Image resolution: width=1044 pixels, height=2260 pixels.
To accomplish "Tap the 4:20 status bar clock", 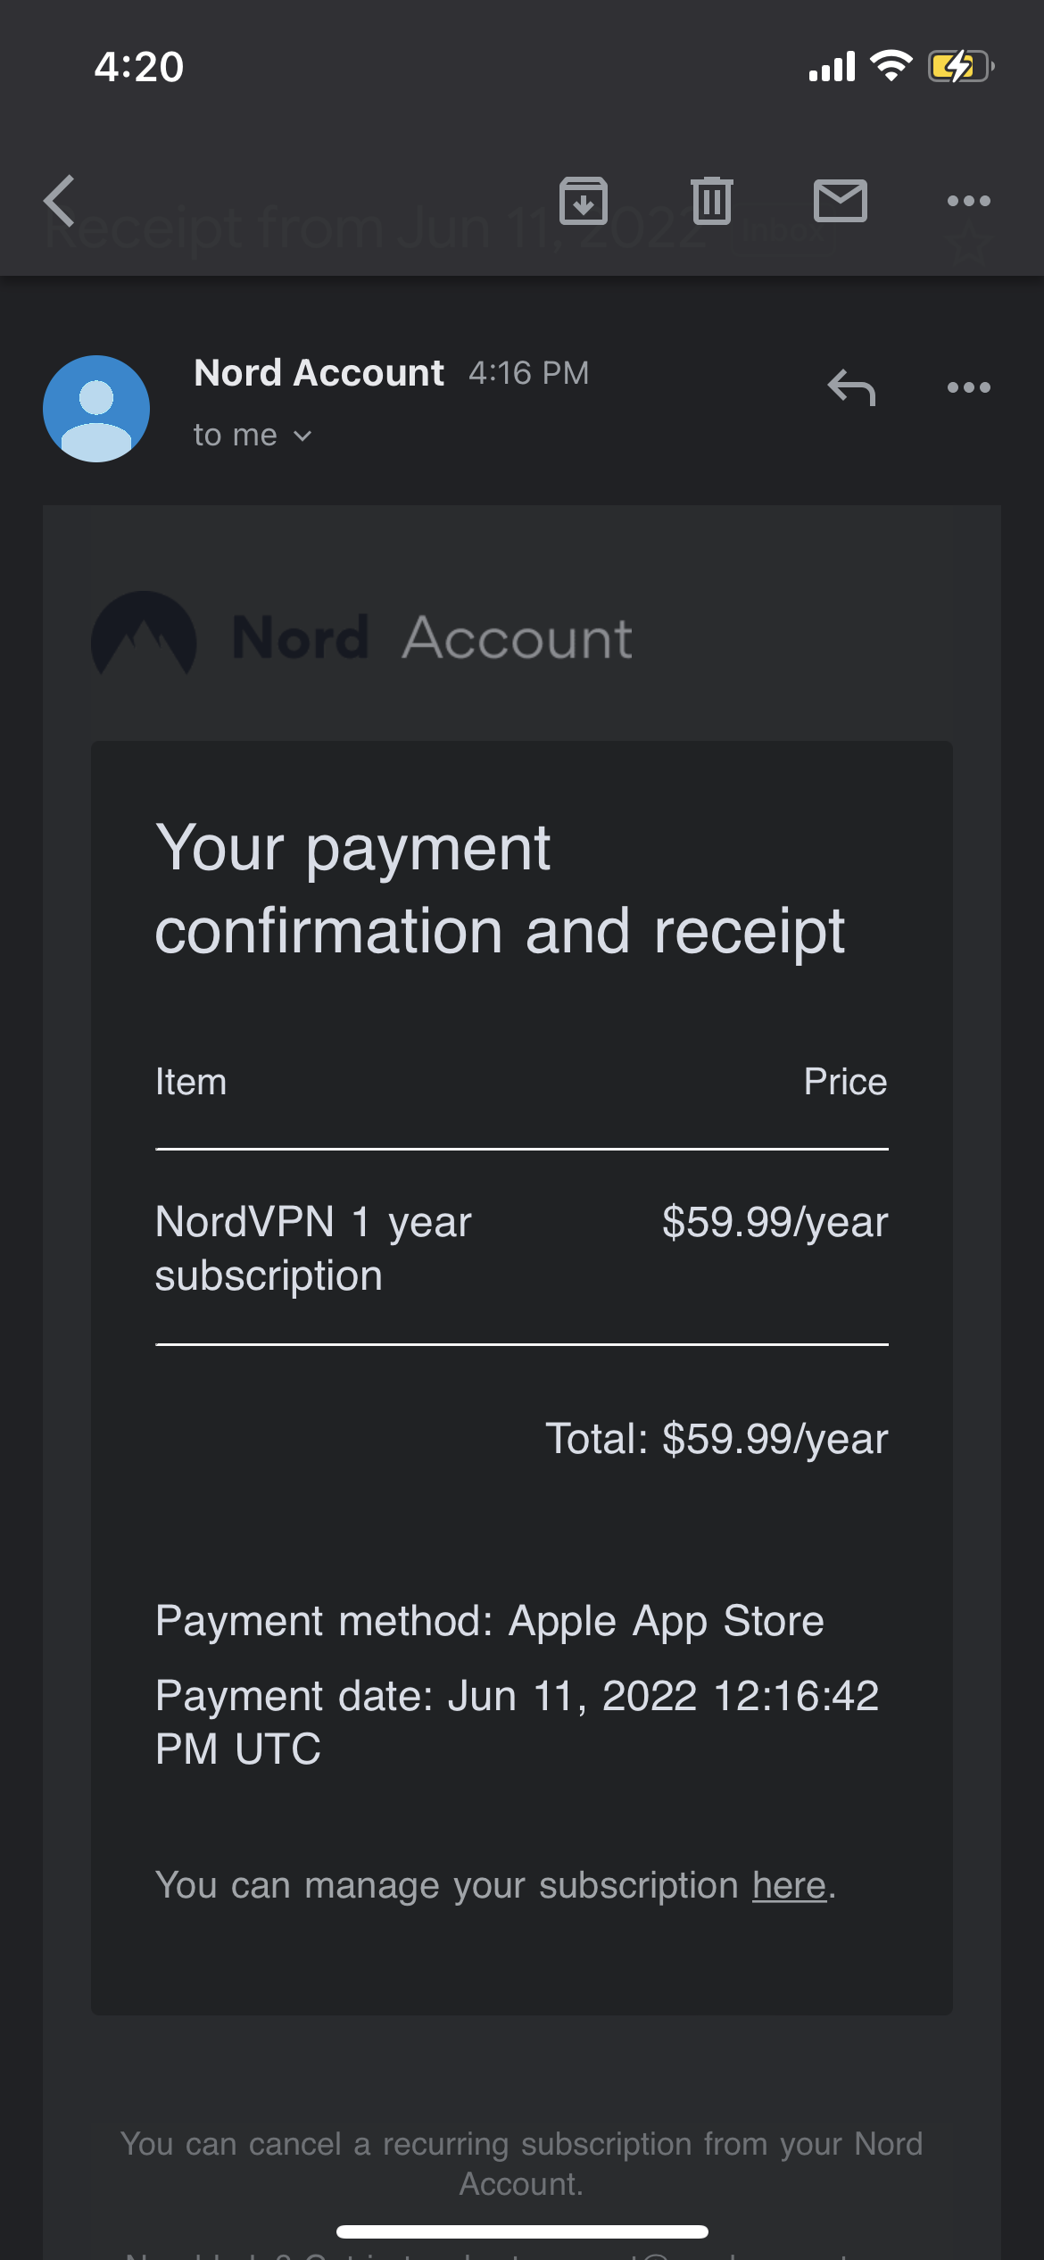I will (x=139, y=67).
